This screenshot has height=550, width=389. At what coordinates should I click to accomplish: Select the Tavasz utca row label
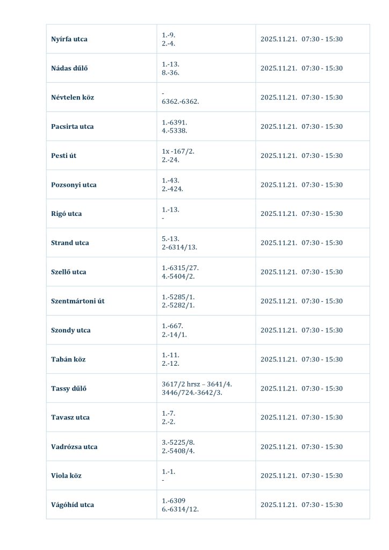click(x=70, y=417)
